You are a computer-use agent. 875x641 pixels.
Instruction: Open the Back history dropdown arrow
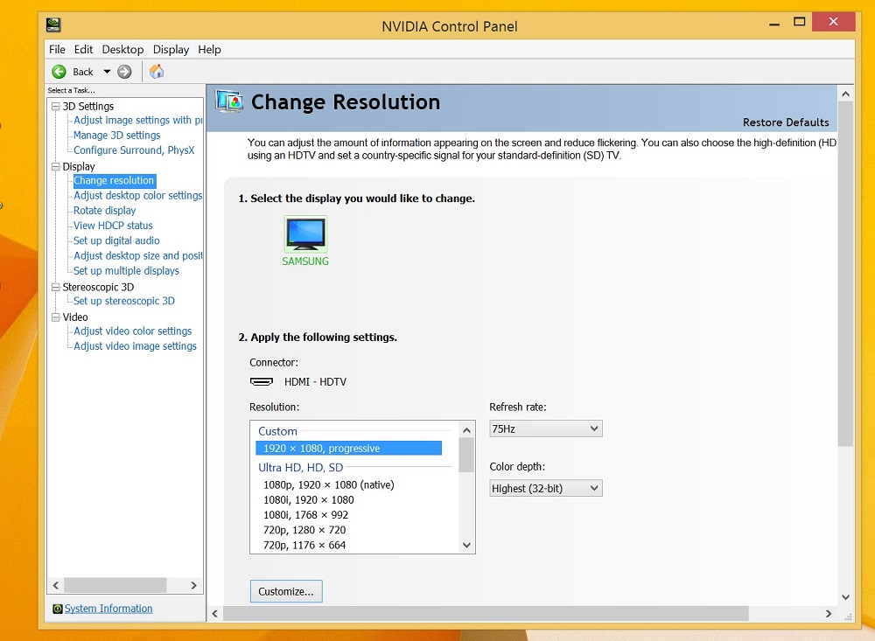coord(107,72)
